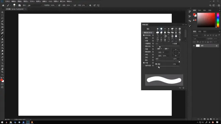Open smoothing options gear icon
The image size is (221, 124).
click(90, 5)
